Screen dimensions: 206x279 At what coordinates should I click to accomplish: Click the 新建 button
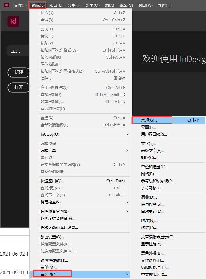click(x=19, y=72)
